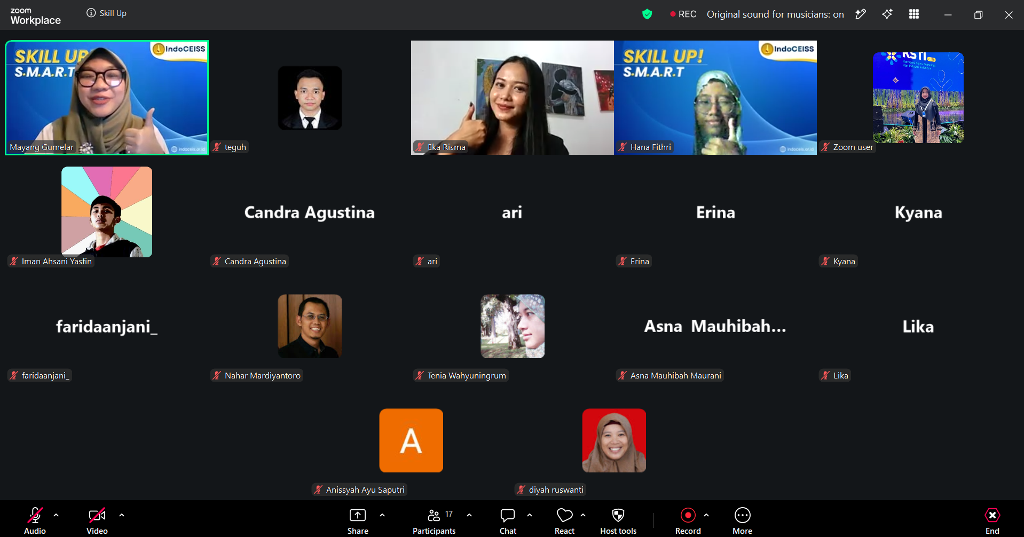The width and height of the screenshot is (1024, 537).
Task: Click the muted mic icon beside Kyana
Action: 825,261
